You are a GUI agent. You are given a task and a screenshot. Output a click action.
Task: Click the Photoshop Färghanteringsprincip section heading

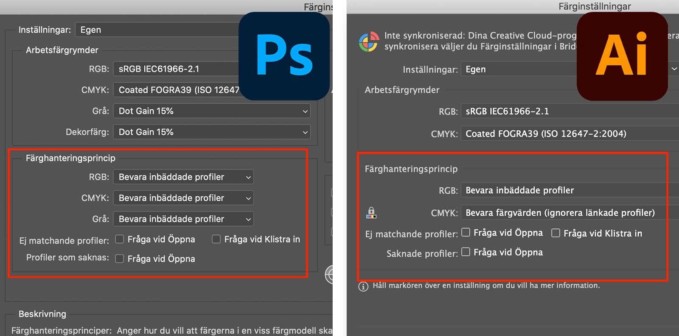tap(70, 158)
